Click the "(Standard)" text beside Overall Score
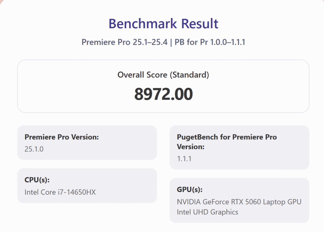The height and width of the screenshot is (232, 324). pos(189,75)
